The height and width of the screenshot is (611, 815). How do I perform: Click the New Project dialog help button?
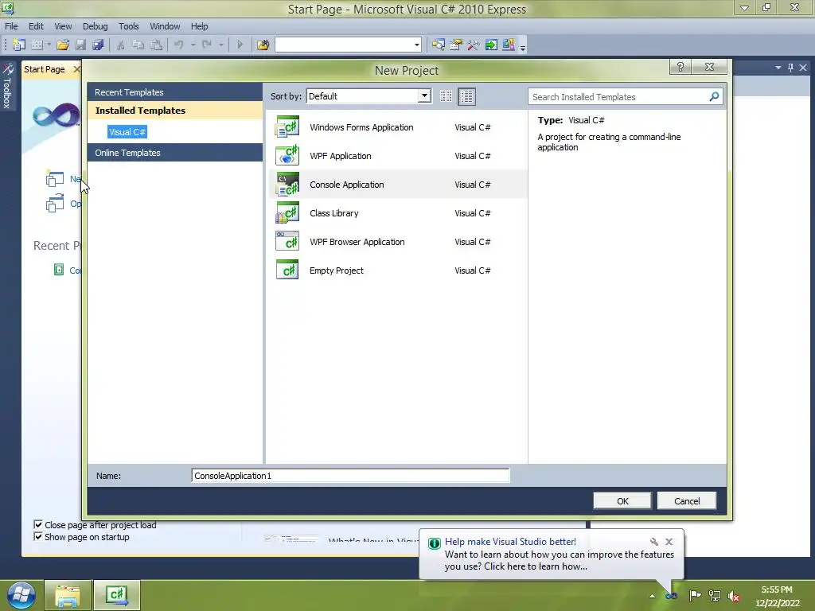tap(680, 67)
